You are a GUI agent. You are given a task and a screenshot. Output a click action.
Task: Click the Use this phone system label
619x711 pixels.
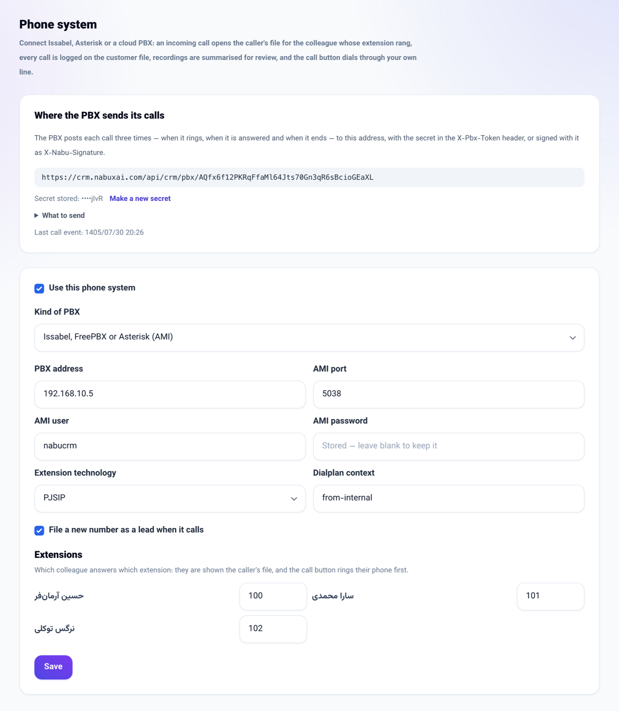(x=92, y=288)
